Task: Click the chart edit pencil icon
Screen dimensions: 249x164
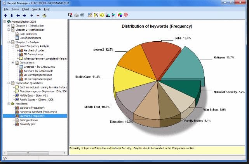Action: point(90,15)
